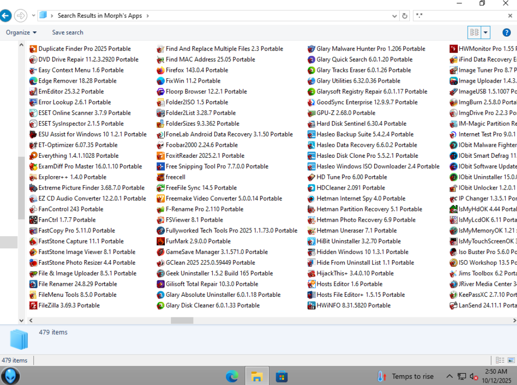Open the Start menu alien icon
The height and width of the screenshot is (385, 517).
coord(10,376)
